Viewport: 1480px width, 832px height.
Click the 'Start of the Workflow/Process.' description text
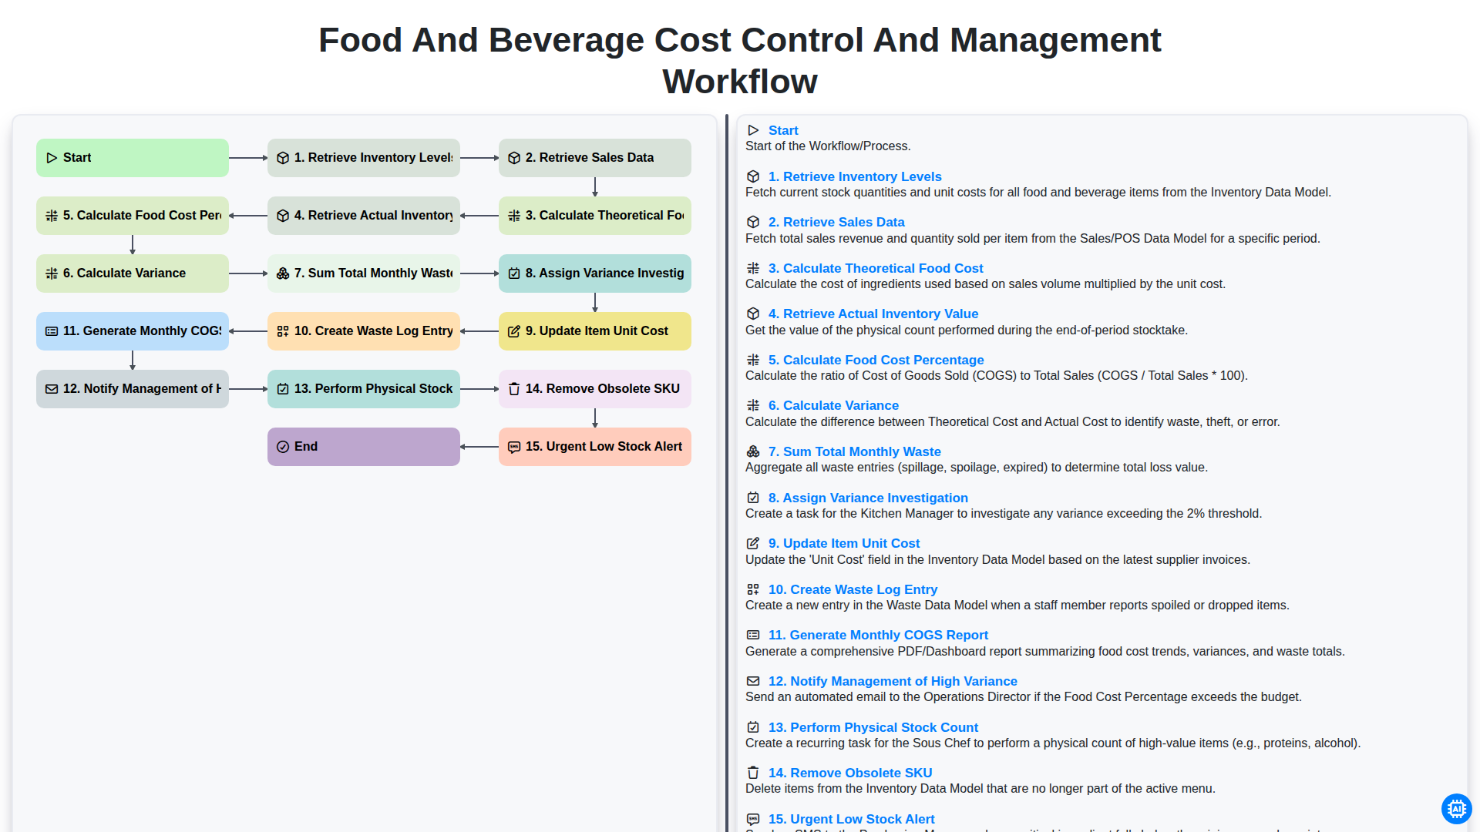point(828,146)
